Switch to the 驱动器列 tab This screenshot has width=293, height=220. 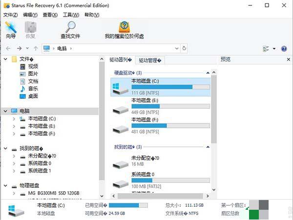(x=121, y=60)
